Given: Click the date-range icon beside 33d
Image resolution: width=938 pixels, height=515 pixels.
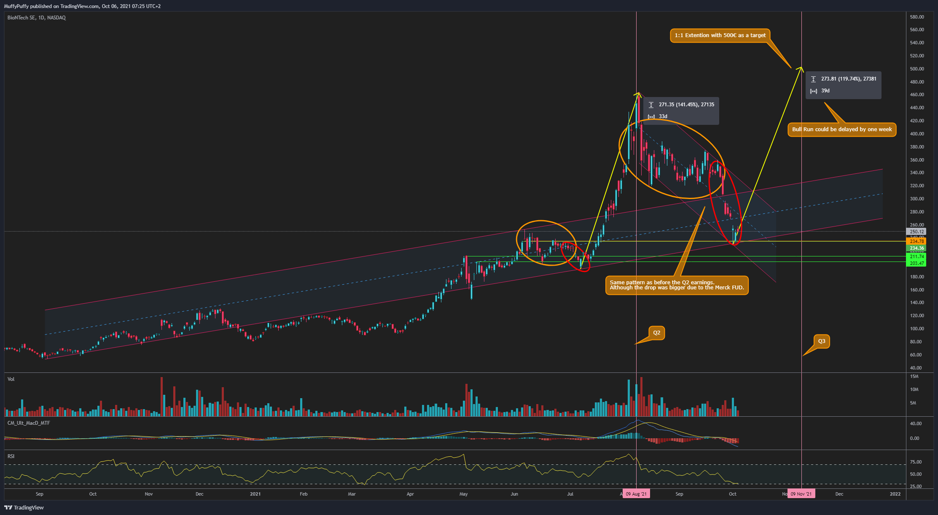Looking at the screenshot, I should coord(651,117).
